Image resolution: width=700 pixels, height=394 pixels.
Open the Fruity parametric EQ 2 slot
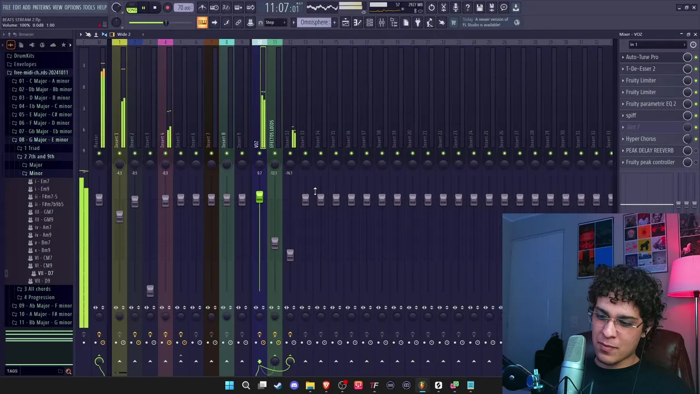click(651, 104)
